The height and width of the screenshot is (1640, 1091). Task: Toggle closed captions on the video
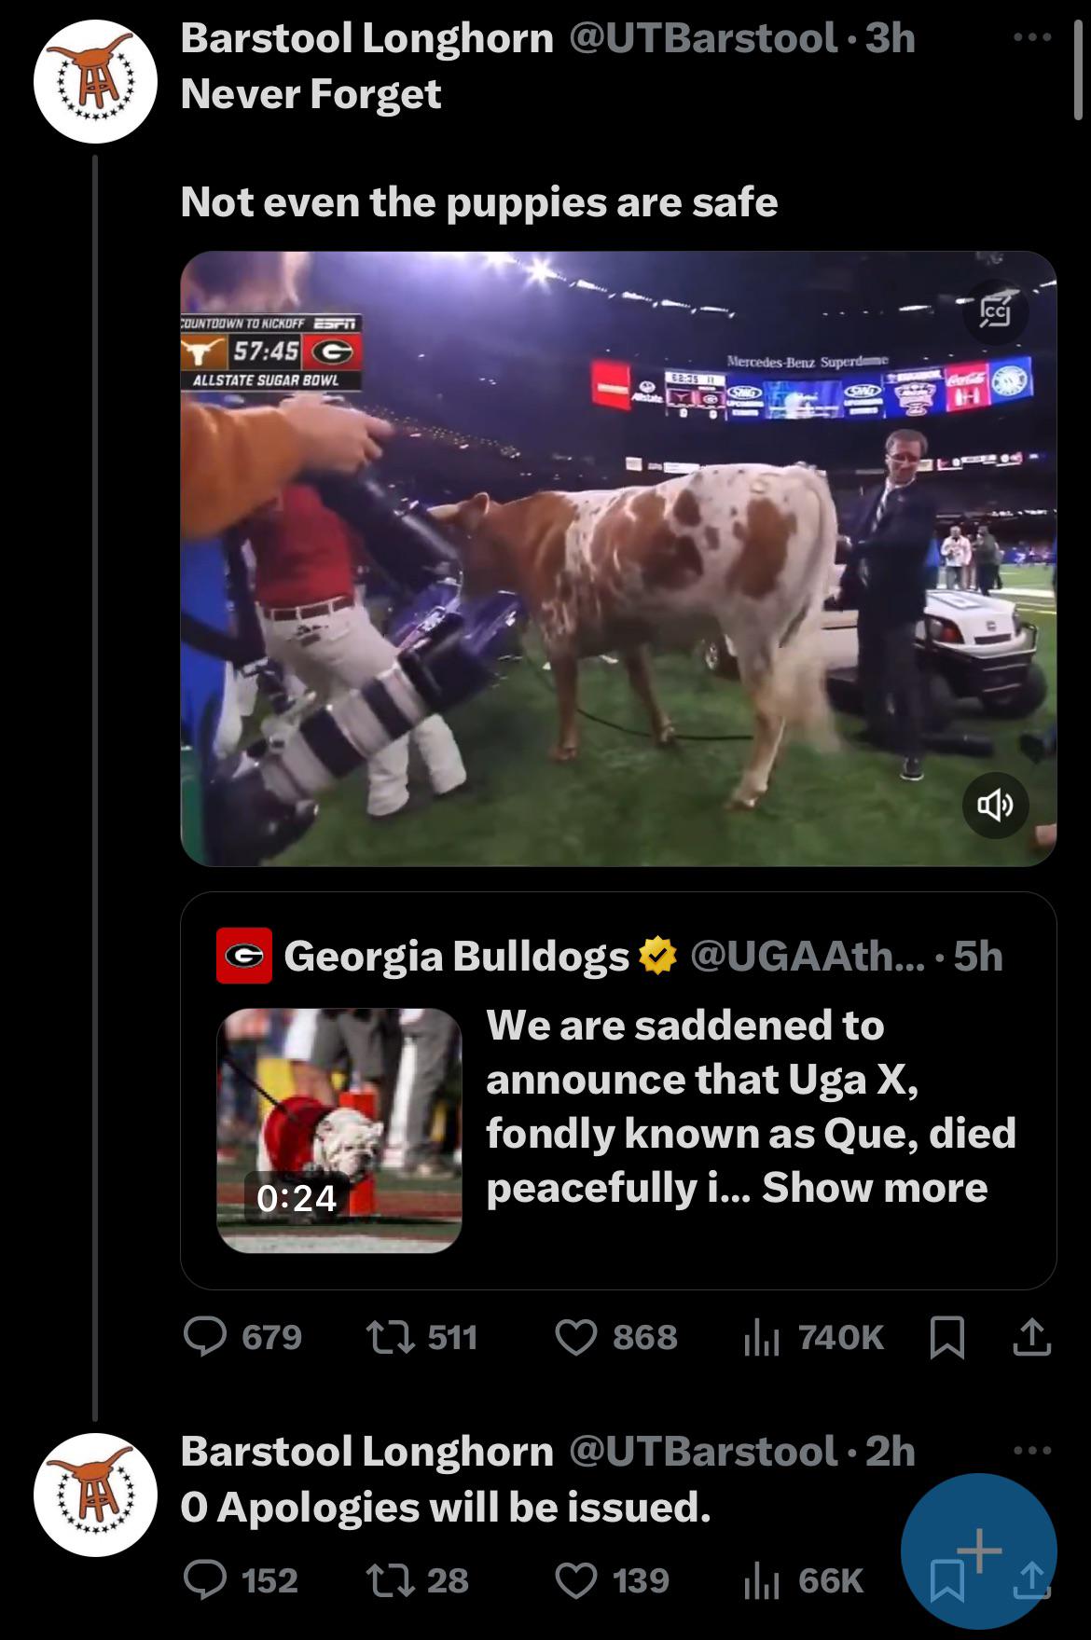coord(996,313)
